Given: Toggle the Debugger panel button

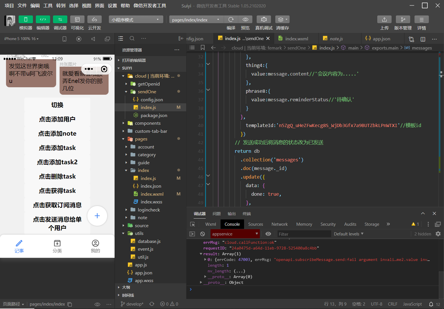Looking at the screenshot, I should (60, 19).
